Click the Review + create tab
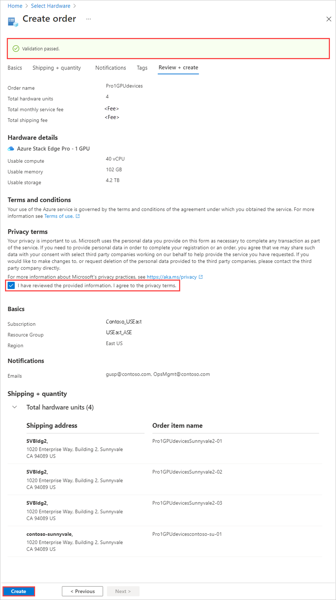Screen dimensions: 336x600 [x=178, y=67]
